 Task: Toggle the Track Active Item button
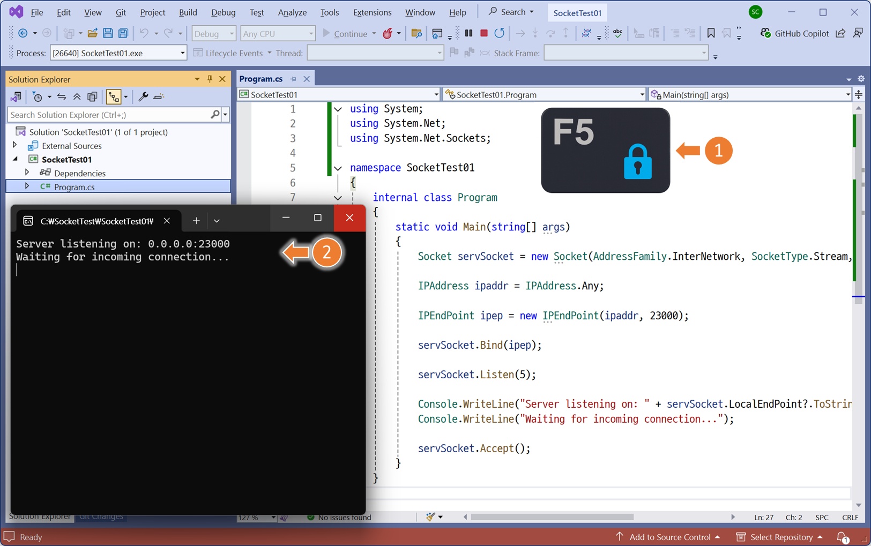click(114, 96)
